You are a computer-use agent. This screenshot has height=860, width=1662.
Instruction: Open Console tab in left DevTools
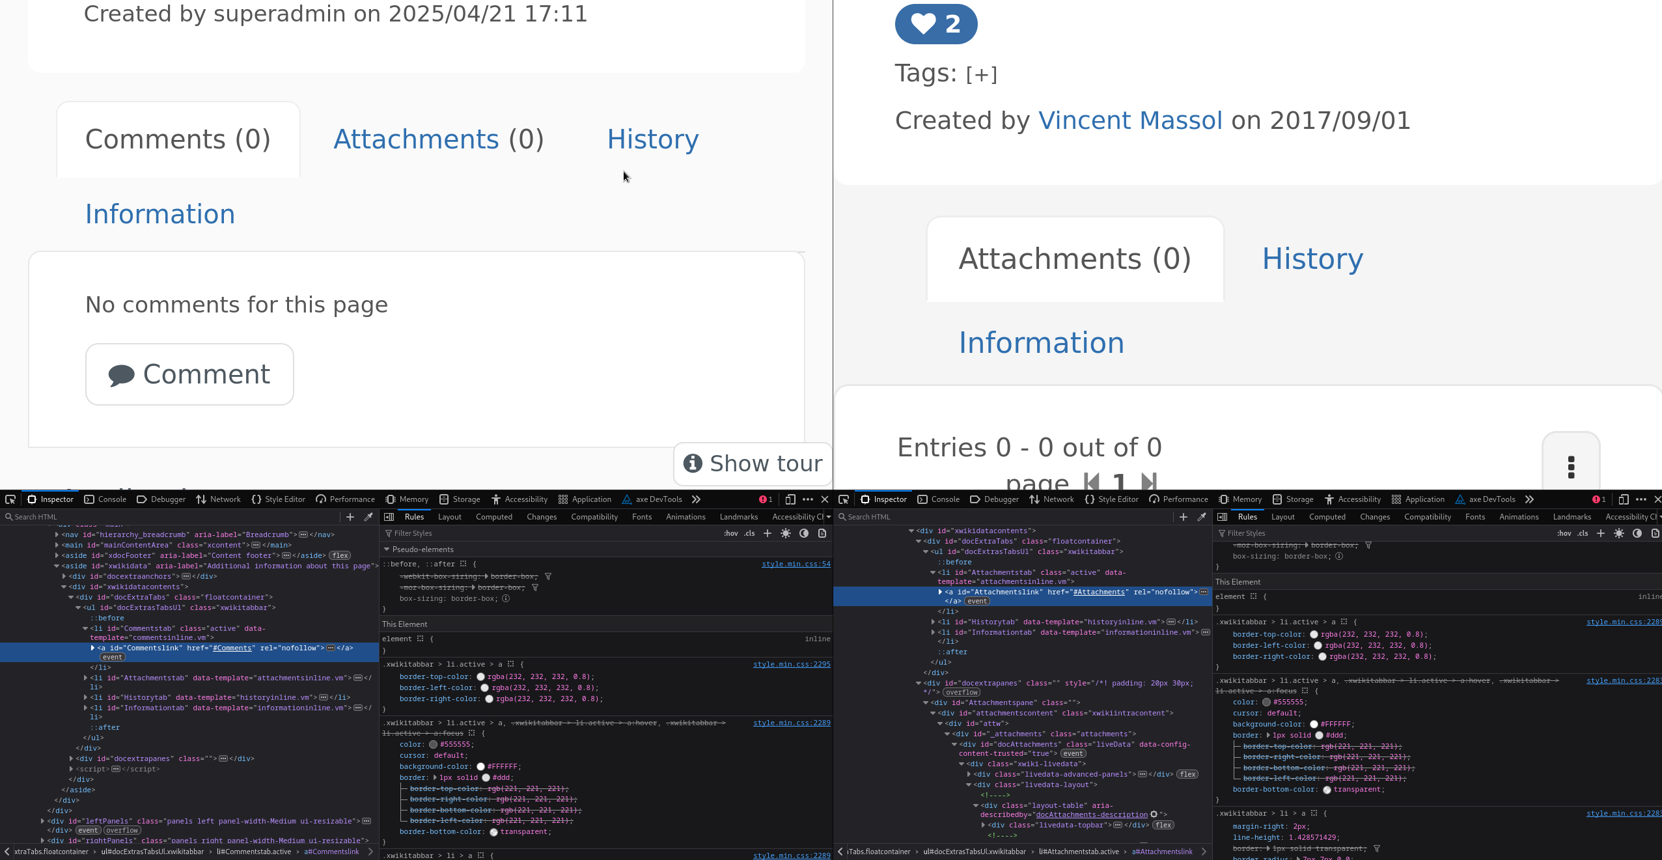105,499
